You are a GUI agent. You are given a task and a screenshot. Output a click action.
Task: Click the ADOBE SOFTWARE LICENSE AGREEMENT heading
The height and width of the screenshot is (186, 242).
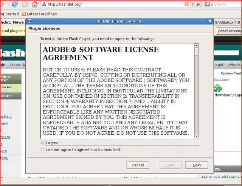click(x=101, y=54)
